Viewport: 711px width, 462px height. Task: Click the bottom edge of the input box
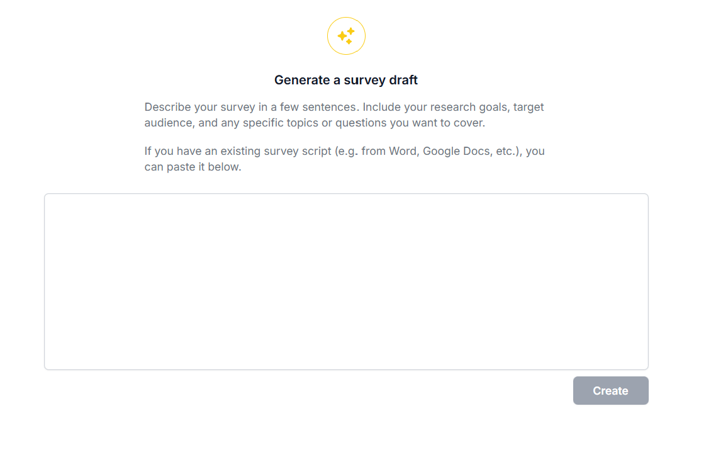pyautogui.click(x=346, y=368)
